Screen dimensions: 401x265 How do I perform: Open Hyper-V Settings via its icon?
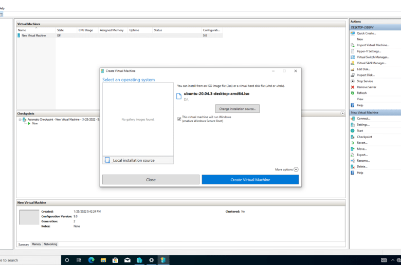[x=353, y=51]
